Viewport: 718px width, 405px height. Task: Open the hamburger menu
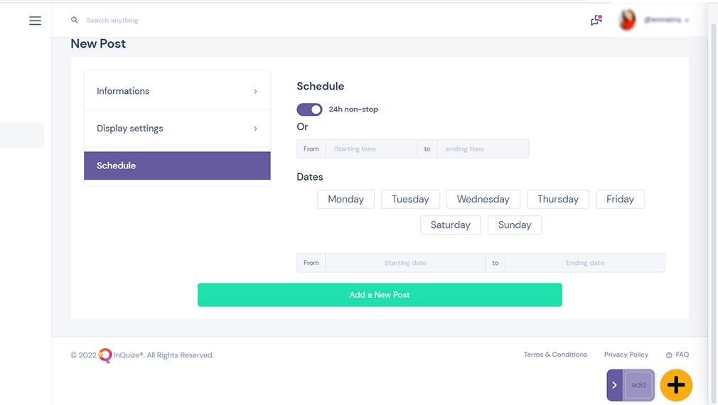point(35,21)
